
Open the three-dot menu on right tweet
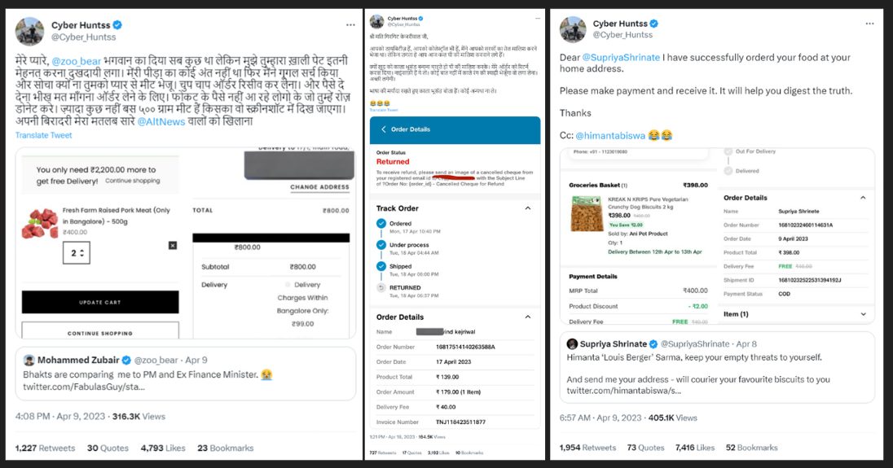pos(869,24)
